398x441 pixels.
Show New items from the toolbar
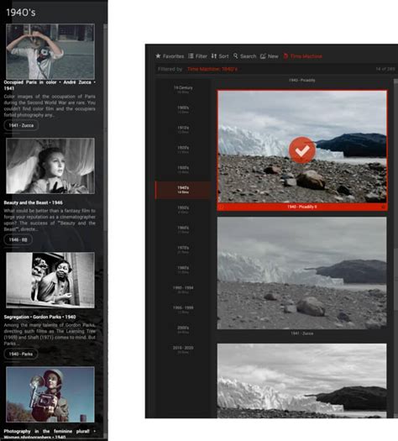click(x=269, y=56)
